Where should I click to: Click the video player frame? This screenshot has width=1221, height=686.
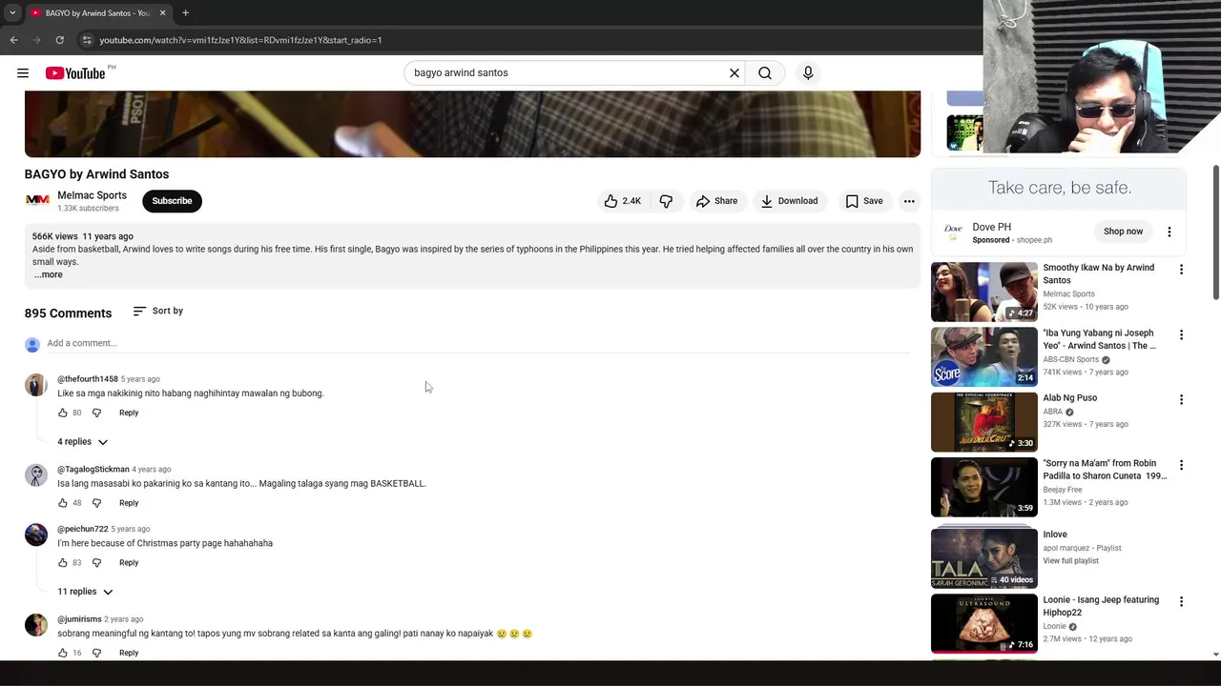tap(472, 124)
